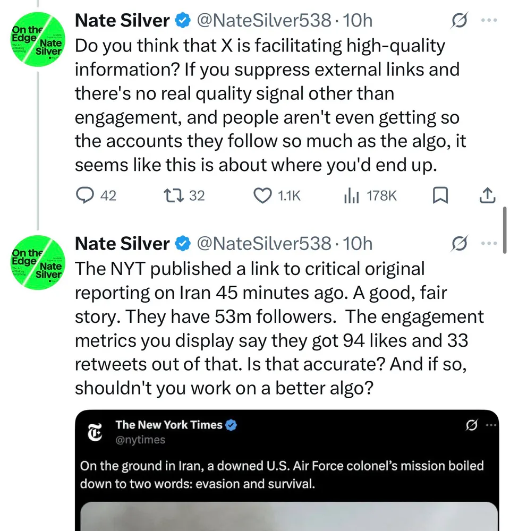Like the tweet with 1.1K likes
Viewport: 510px width, 531px height.
point(261,196)
